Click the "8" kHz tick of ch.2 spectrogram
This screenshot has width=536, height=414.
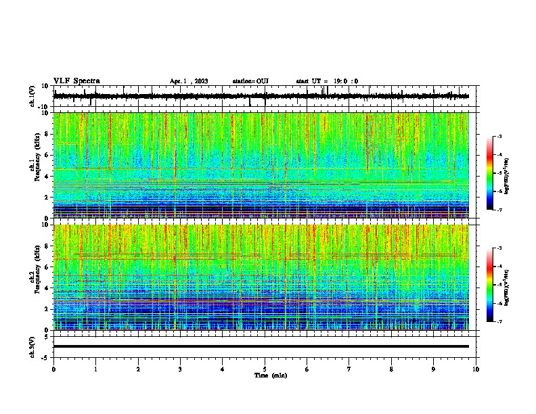[x=47, y=246]
